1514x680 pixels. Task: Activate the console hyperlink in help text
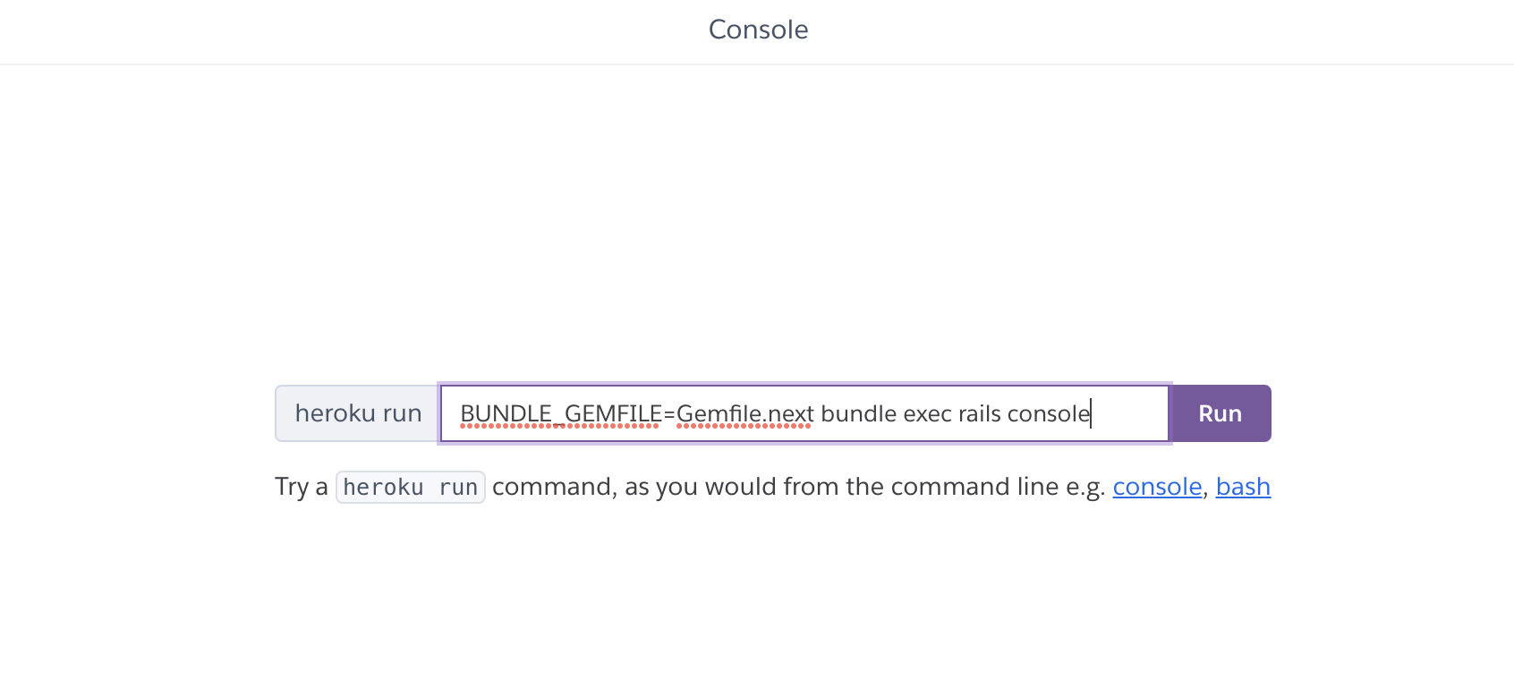[x=1157, y=487]
